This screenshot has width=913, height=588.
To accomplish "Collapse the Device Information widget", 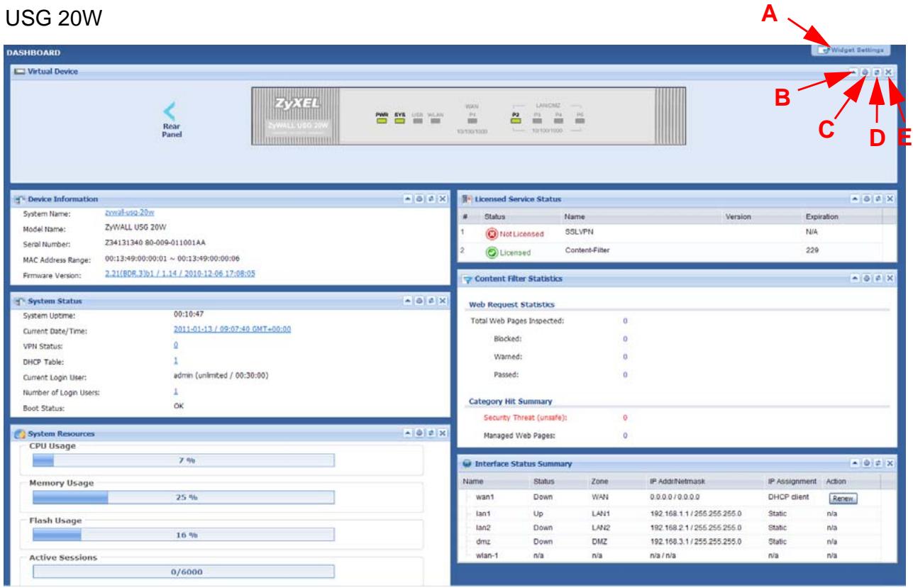I will 408,199.
